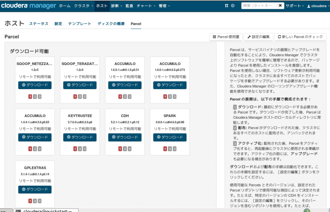The image size is (330, 212).
Task: Download the SQOOP_TERADATA parcel
Action: click(x=80, y=85)
